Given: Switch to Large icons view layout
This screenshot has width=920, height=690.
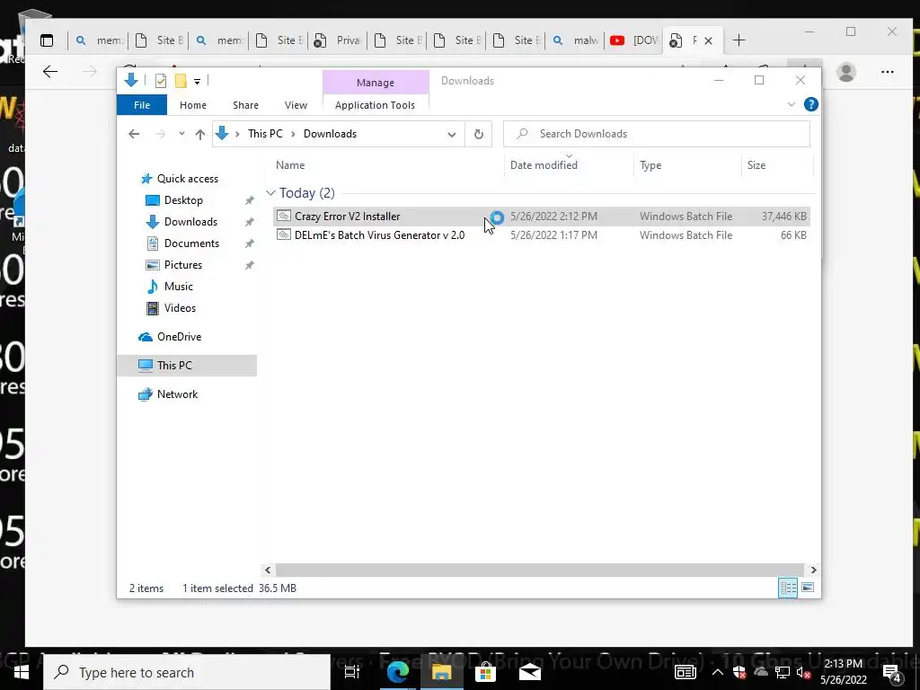Looking at the screenshot, I should pos(808,588).
